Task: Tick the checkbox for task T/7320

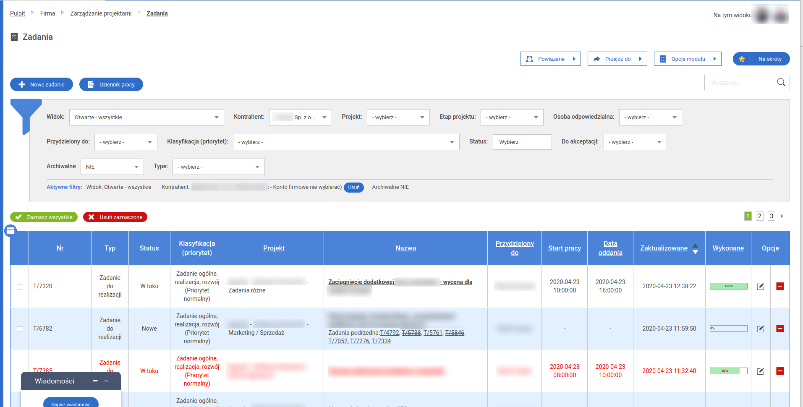Action: coord(19,287)
